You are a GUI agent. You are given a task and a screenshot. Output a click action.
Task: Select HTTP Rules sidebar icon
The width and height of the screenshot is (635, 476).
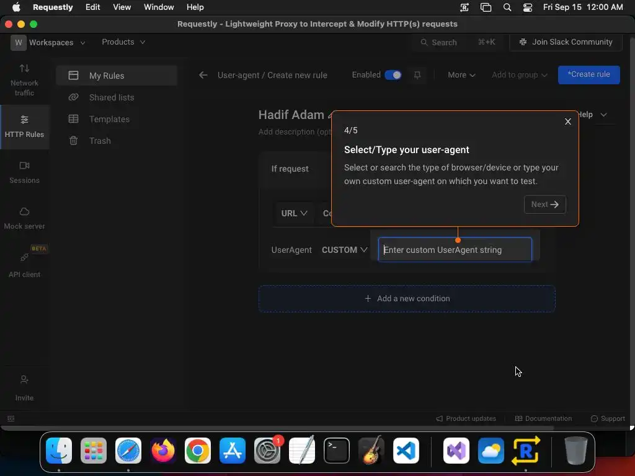pos(24,126)
